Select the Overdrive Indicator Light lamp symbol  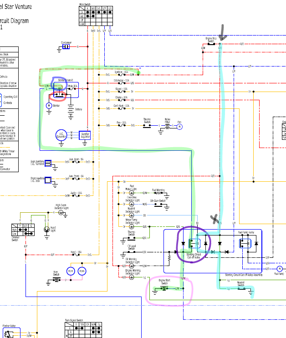(x=131, y=204)
